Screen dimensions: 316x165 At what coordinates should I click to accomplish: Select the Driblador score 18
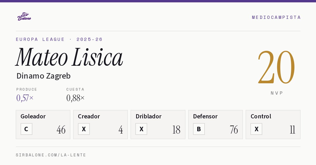(x=176, y=130)
